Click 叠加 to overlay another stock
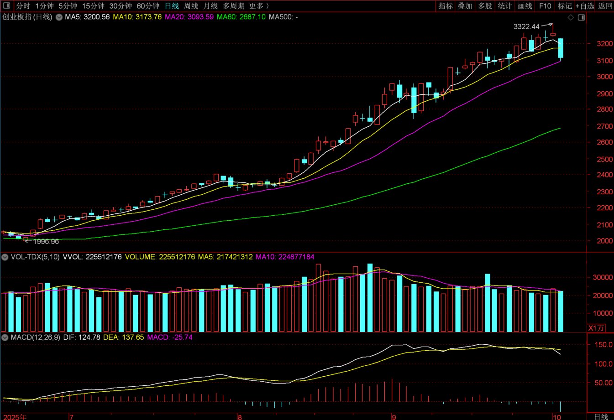The height and width of the screenshot is (420, 614). [x=465, y=6]
